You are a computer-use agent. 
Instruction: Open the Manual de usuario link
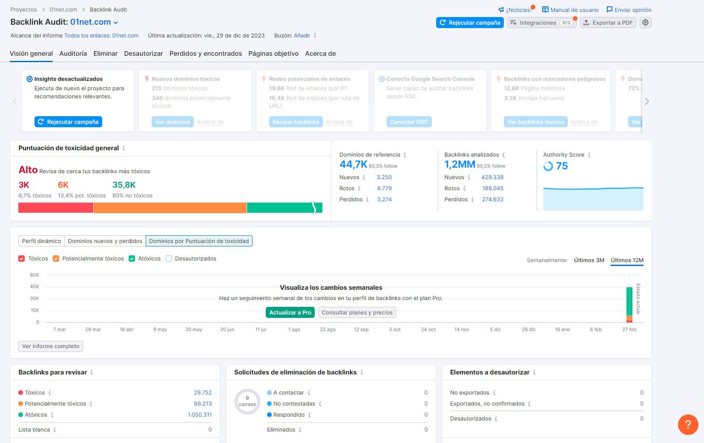point(570,10)
